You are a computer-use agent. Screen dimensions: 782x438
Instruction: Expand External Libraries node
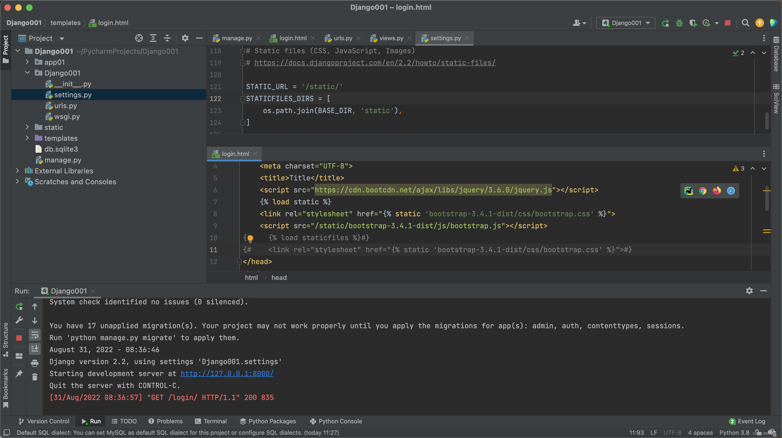click(x=18, y=171)
